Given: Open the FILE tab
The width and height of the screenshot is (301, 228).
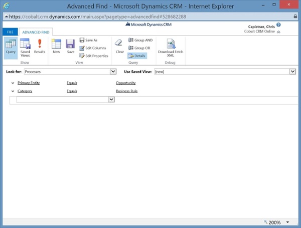Looking at the screenshot, I should click(x=10, y=32).
